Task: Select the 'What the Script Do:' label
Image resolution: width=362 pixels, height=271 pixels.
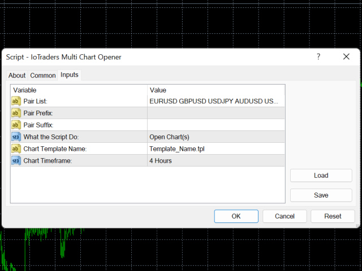Action: (51, 137)
